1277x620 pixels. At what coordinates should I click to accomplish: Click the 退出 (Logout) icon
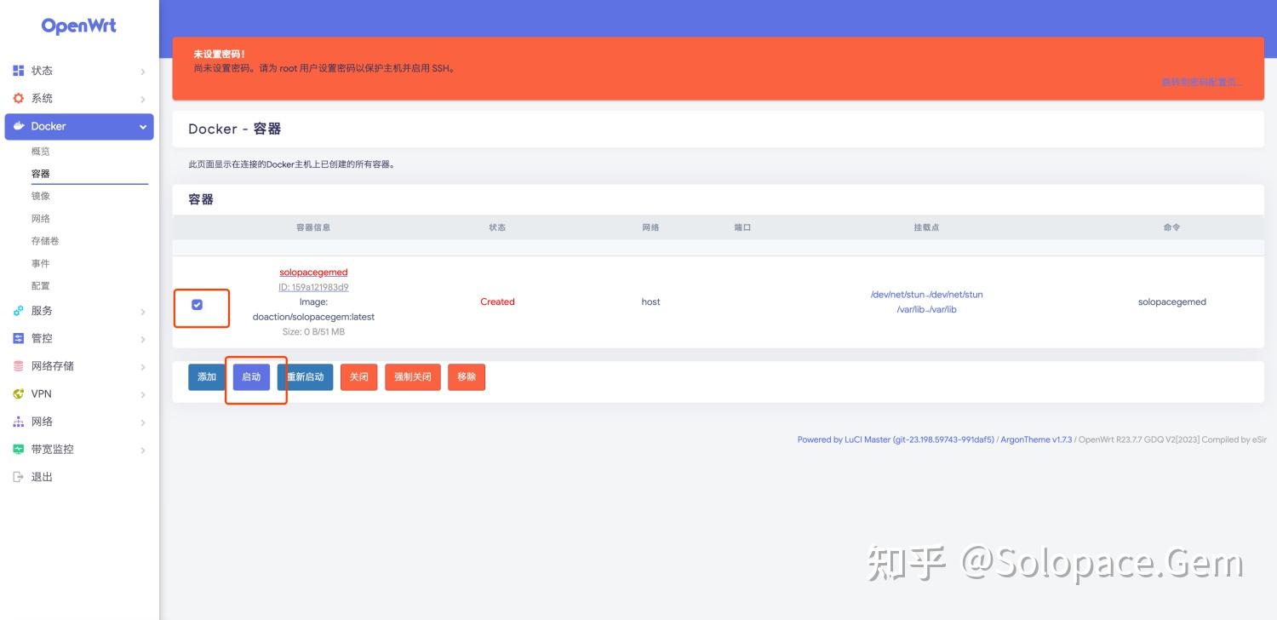tap(19, 477)
